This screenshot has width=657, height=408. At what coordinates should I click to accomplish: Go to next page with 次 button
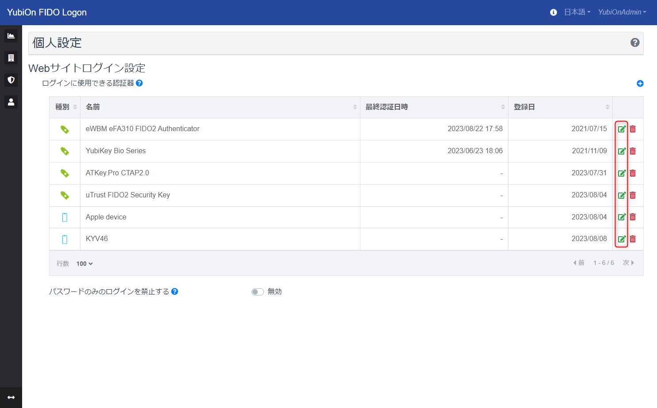pos(628,263)
